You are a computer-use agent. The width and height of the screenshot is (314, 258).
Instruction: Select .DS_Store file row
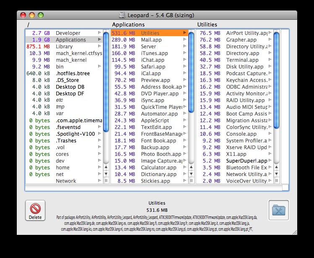(x=64, y=80)
